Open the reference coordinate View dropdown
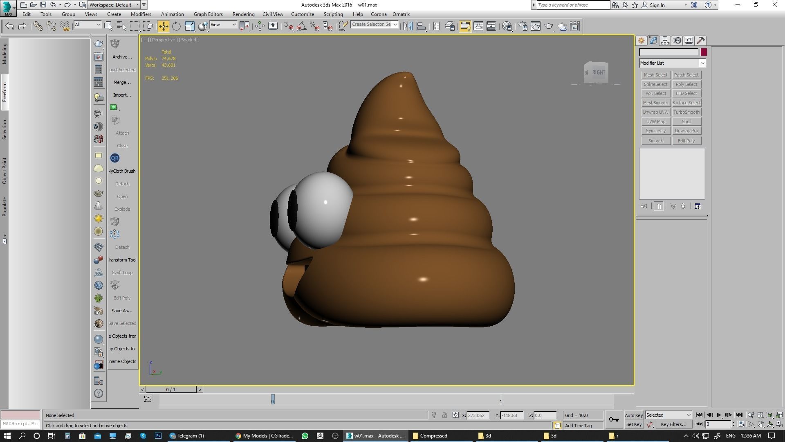Screen dimensions: 785x442 click(x=223, y=25)
